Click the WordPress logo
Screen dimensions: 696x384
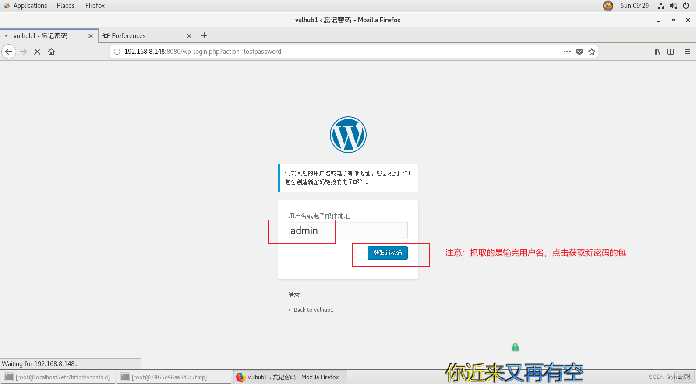click(x=348, y=135)
